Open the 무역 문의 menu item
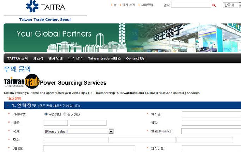241x152 pixels. (x=75, y=58)
